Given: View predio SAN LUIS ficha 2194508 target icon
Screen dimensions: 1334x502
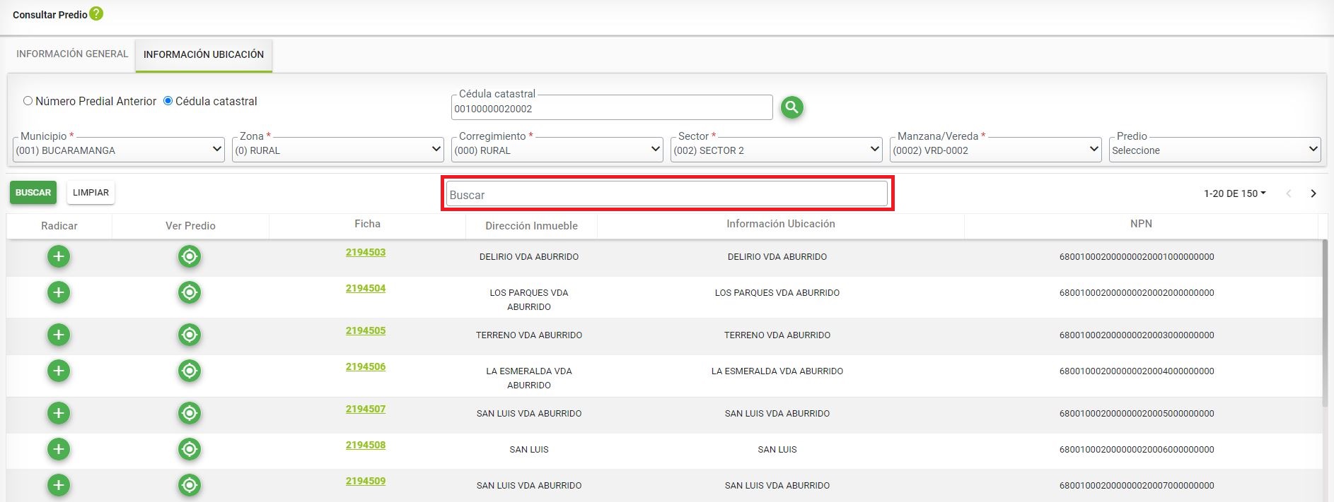Looking at the screenshot, I should 190,449.
